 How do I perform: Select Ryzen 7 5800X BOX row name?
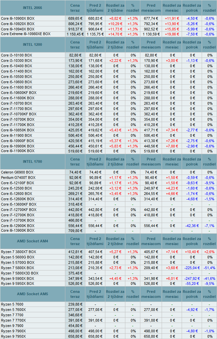pyautogui.click(x=18, y=268)
